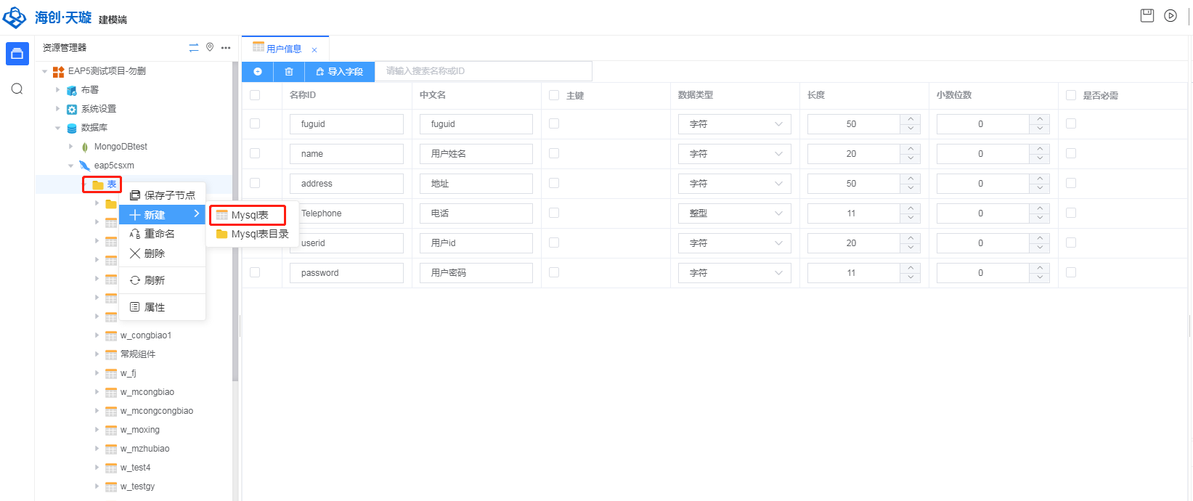Click the save icon in top-right header
This screenshot has height=501, width=1193.
(1147, 15)
